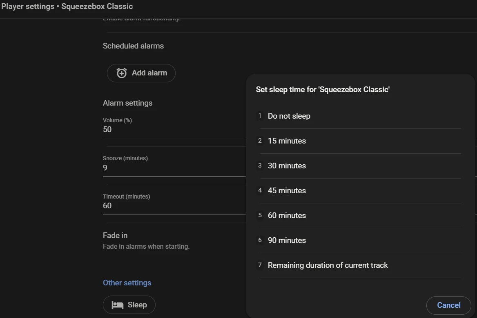Select the 15 minutes sleep option
Image resolution: width=477 pixels, height=318 pixels.
coord(287,141)
